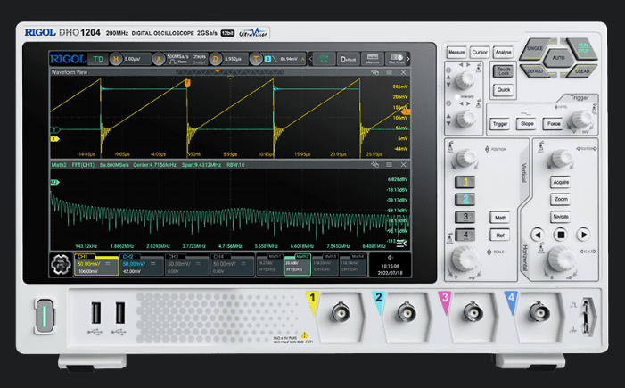This screenshot has width=625, height=388.
Task: Open the 86.94mV trigger level field
Action: click(284, 59)
